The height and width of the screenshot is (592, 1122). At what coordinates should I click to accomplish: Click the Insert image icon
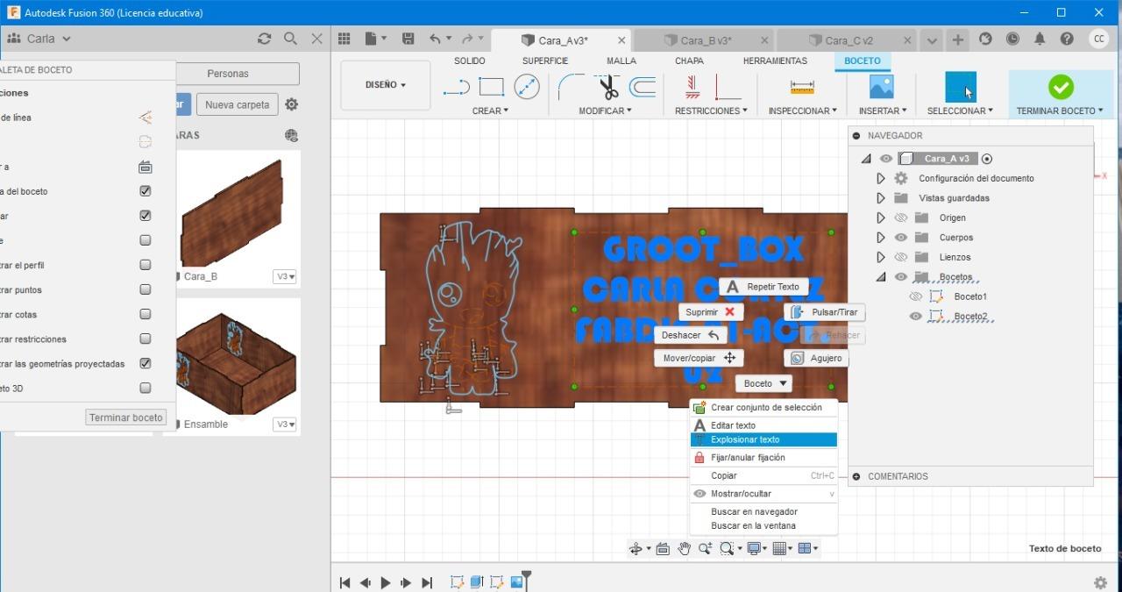pyautogui.click(x=881, y=86)
